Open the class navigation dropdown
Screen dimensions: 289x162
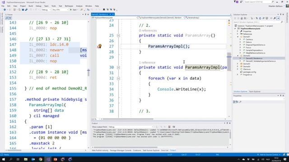click(x=162, y=18)
